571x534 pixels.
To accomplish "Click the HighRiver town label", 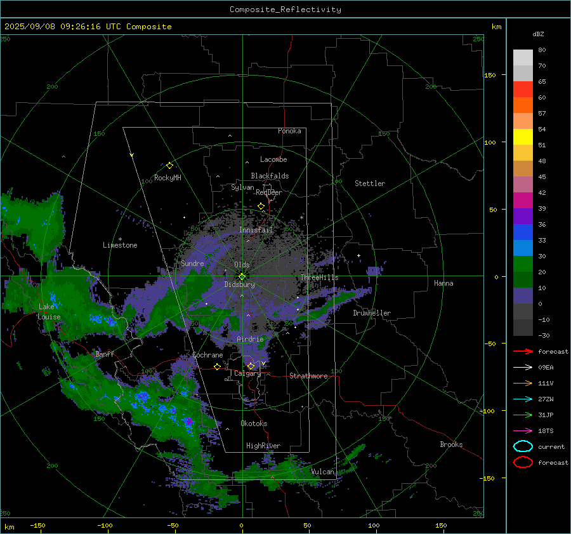I will click(263, 446).
